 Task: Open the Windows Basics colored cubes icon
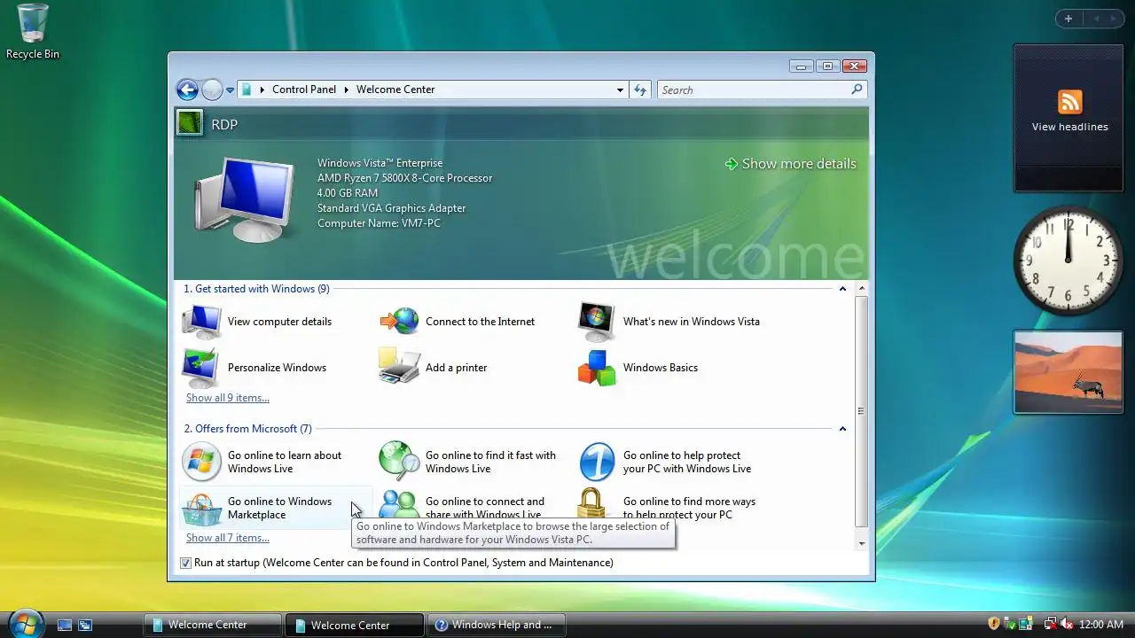(597, 368)
